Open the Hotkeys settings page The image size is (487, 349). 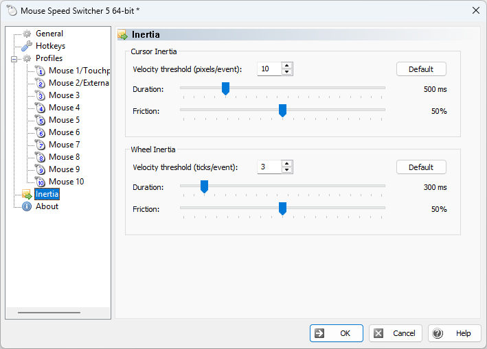(x=50, y=46)
